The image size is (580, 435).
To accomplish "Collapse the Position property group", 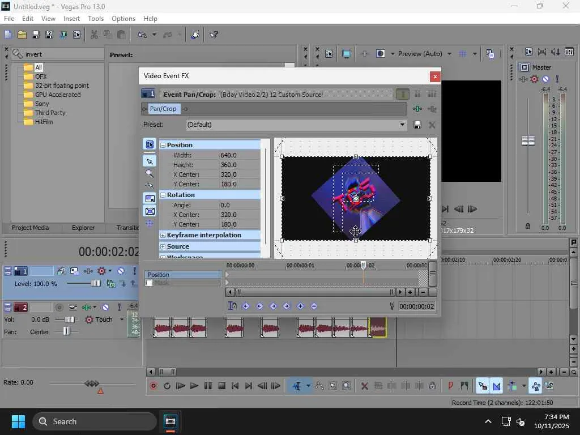I will pos(163,145).
